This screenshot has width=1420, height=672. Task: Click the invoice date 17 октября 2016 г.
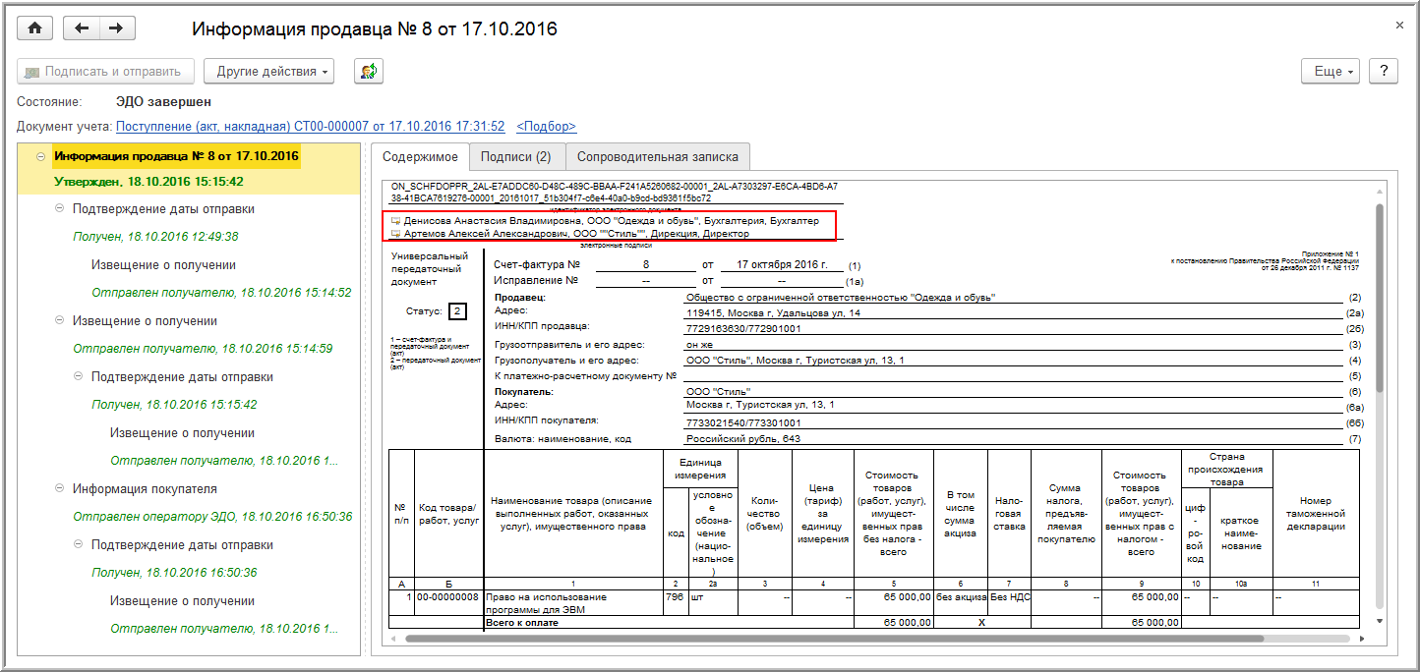782,265
